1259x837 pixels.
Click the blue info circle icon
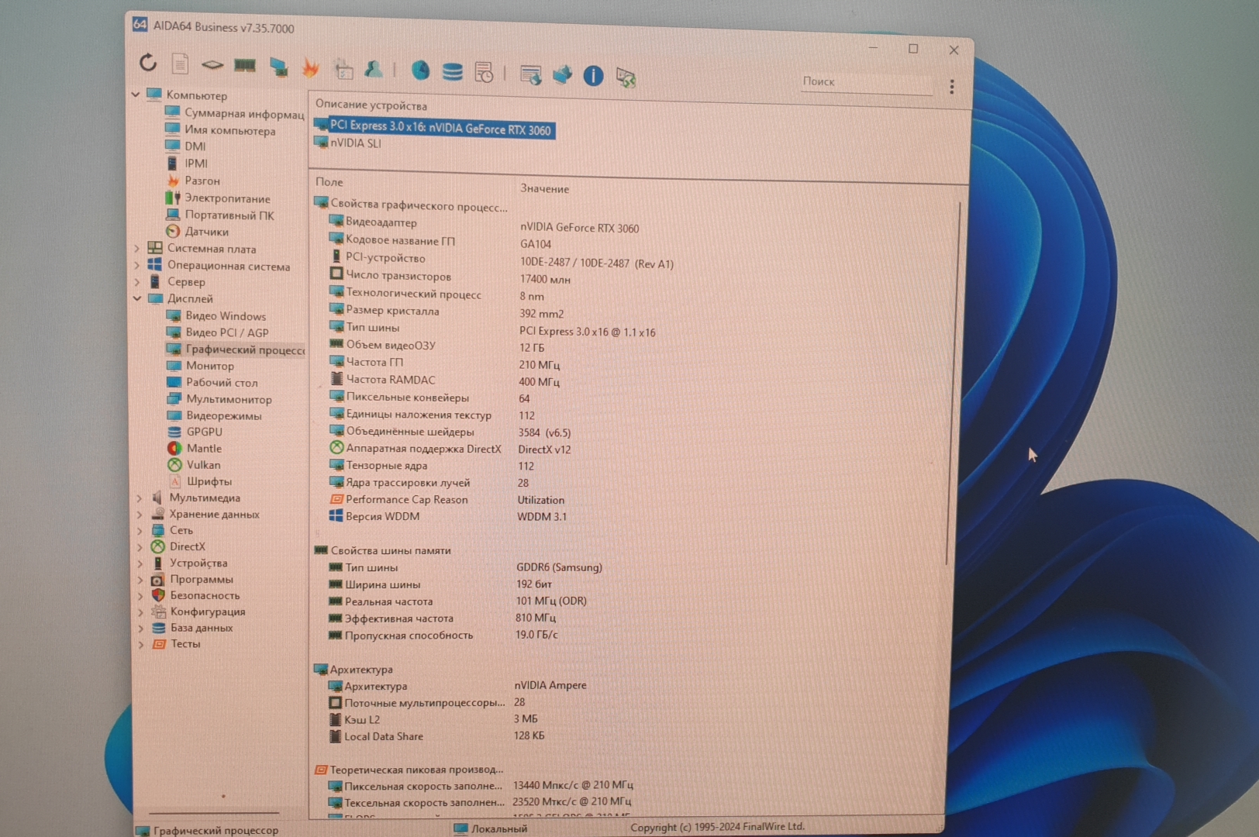point(593,75)
